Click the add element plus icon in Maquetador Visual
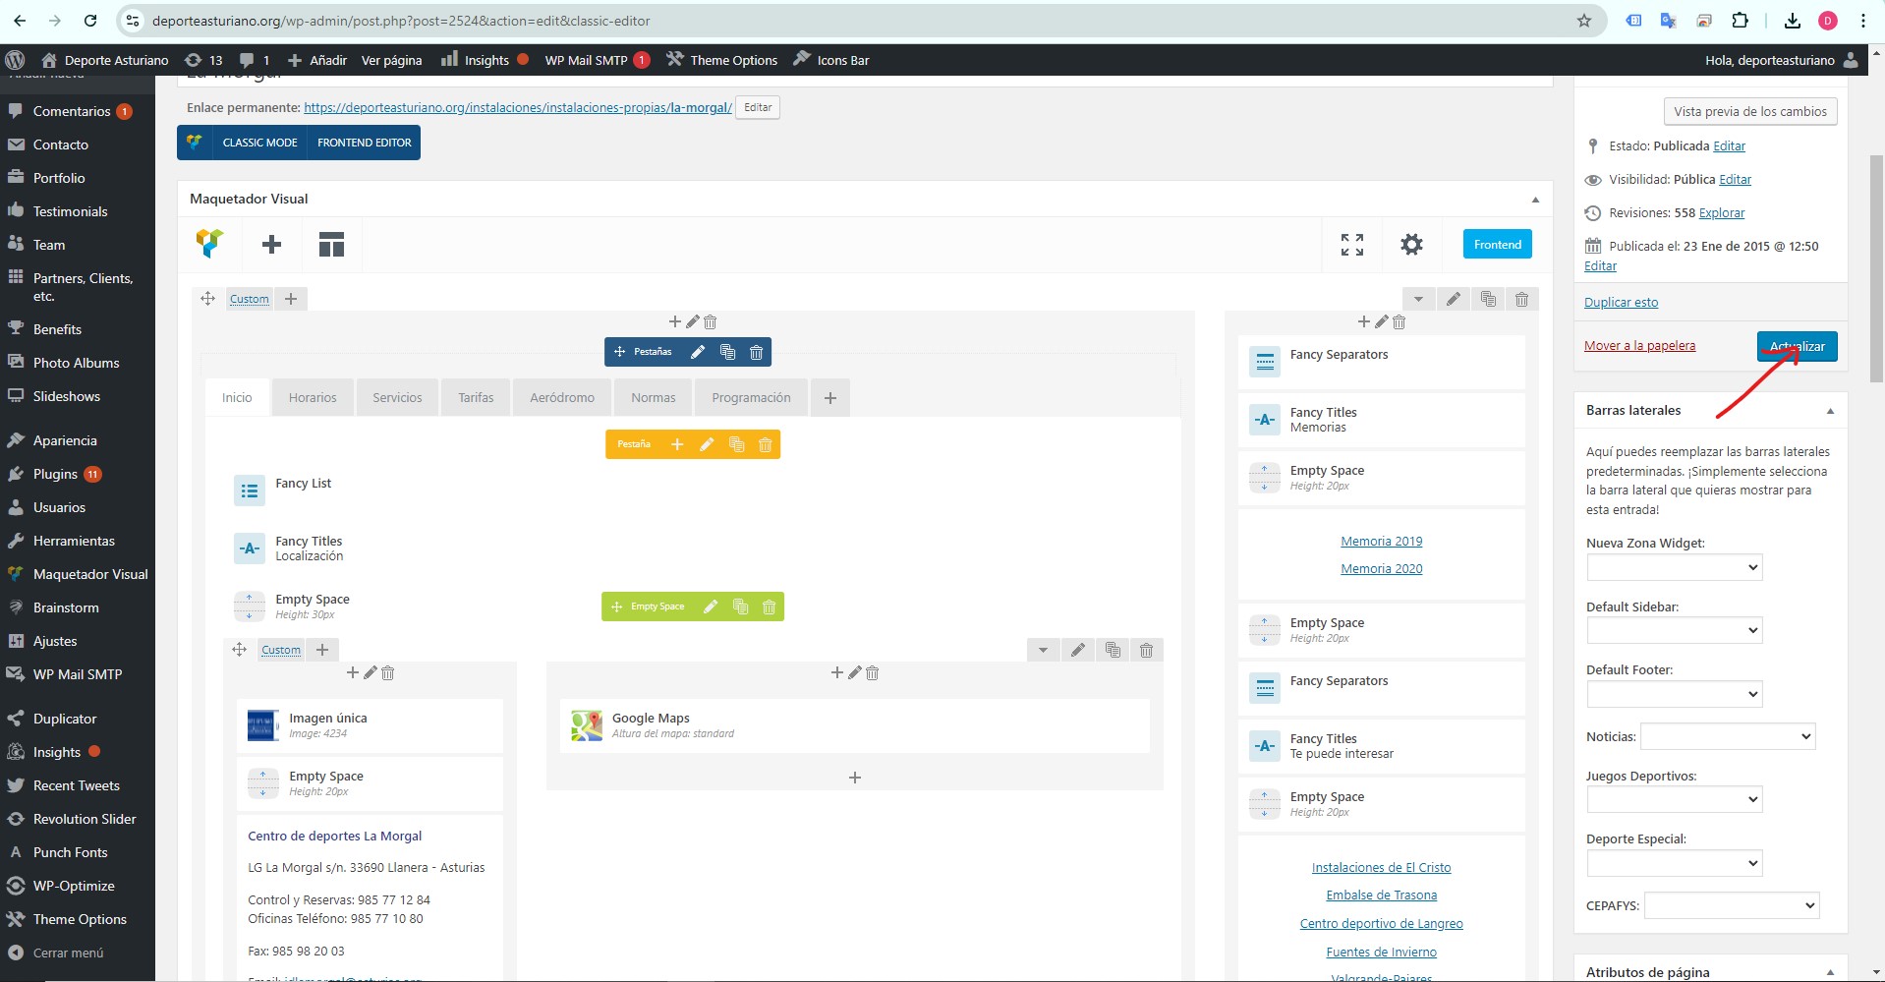Image resolution: width=1885 pixels, height=982 pixels. tap(271, 244)
